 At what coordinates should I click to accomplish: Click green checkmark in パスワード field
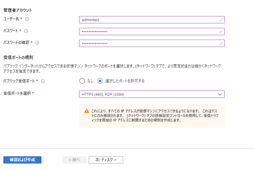point(221,31)
